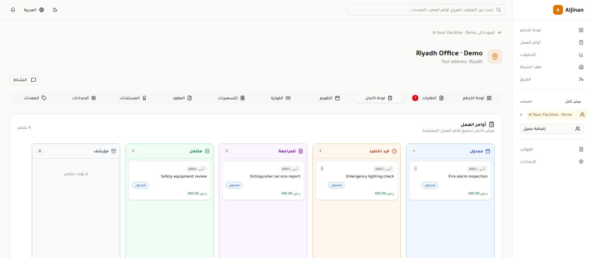The width and height of the screenshot is (591, 258).
Task: Open notifications bell
Action: pyautogui.click(x=13, y=10)
